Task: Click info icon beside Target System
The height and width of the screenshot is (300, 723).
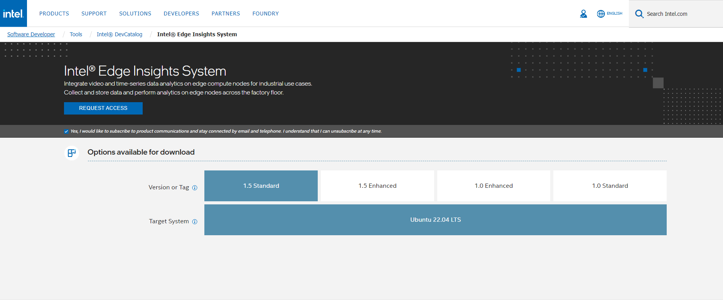Action: pyautogui.click(x=195, y=222)
